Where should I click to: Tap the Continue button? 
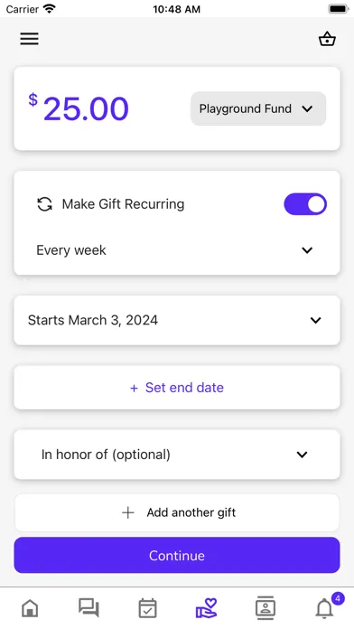[x=177, y=555]
